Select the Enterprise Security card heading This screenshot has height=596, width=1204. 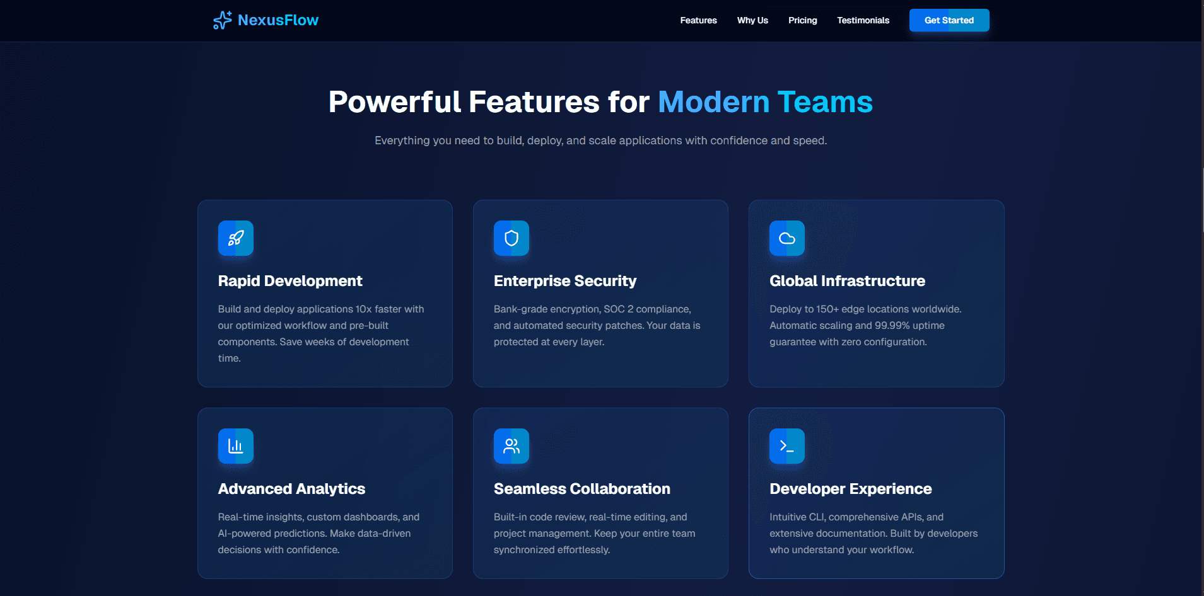(x=564, y=281)
